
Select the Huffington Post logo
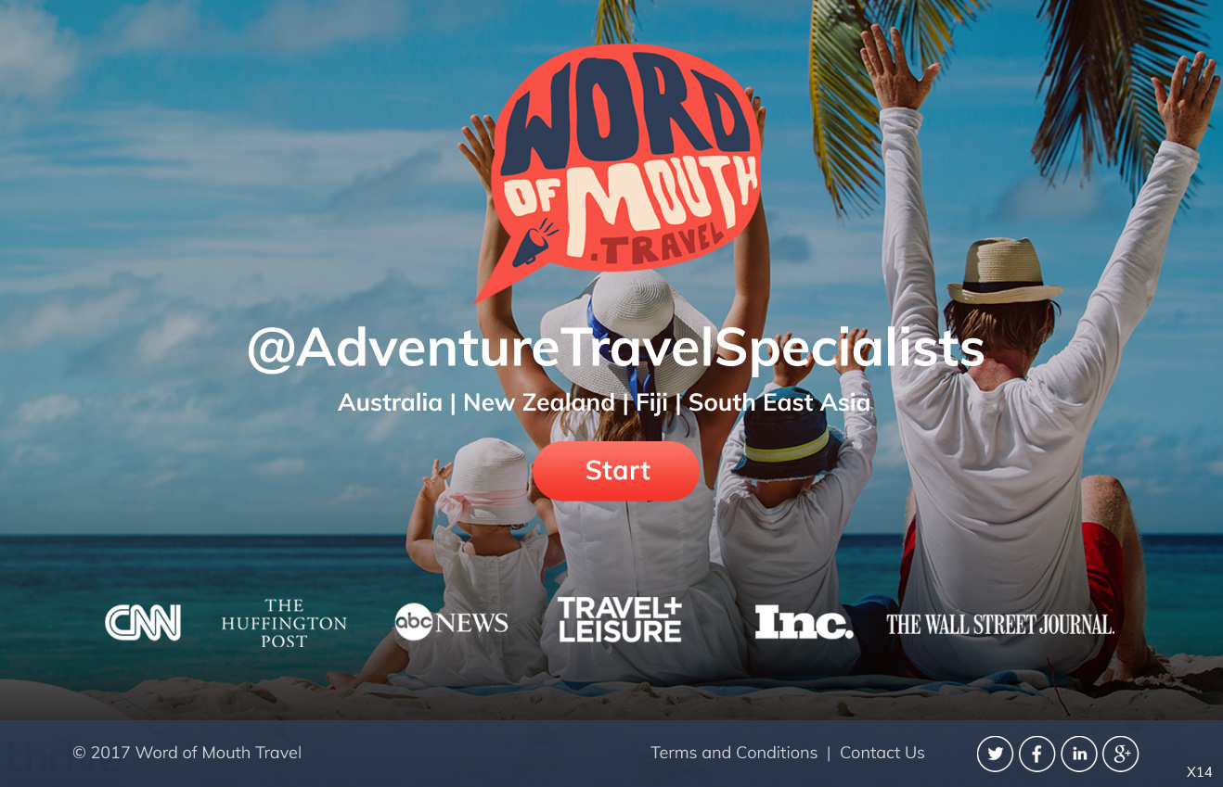click(284, 623)
